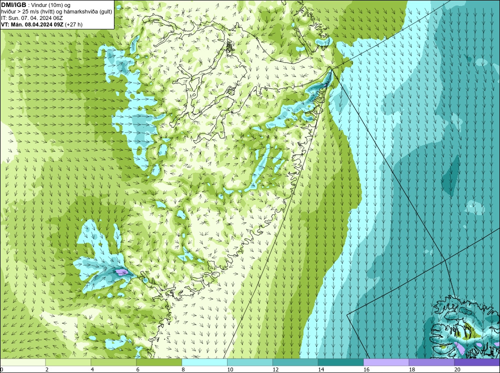Click the 0–2 m/s palest legend swatch
The width and height of the screenshot is (500, 373).
[22, 363]
